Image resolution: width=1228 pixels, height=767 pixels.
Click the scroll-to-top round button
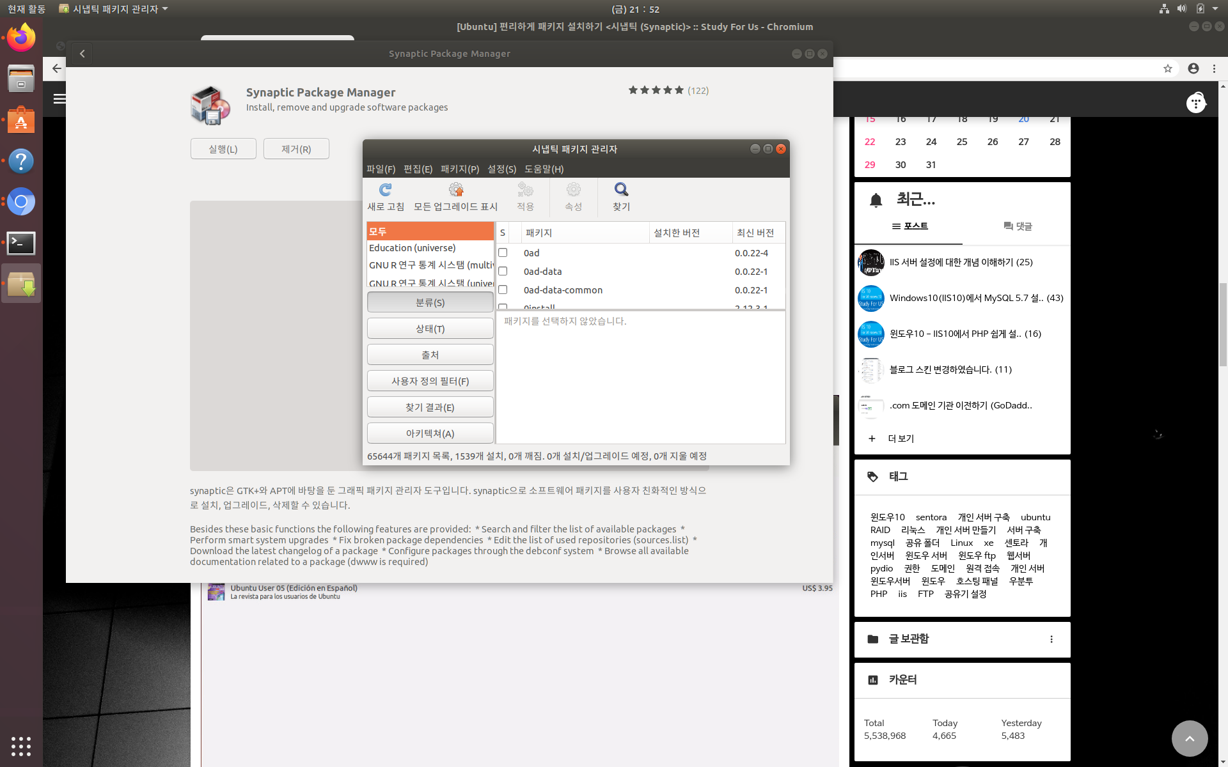pyautogui.click(x=1190, y=738)
